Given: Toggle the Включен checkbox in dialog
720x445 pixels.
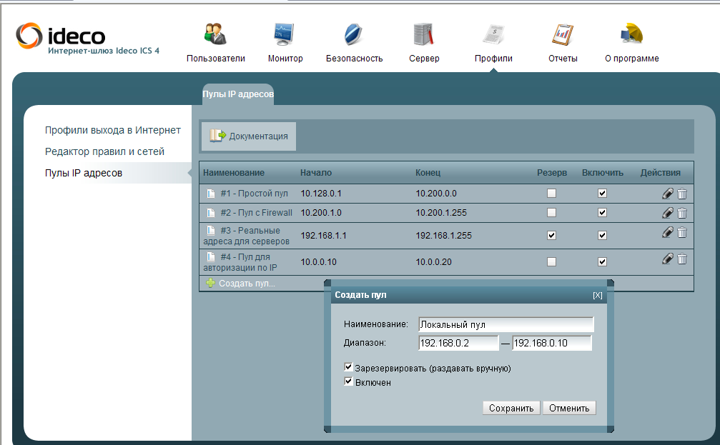Looking at the screenshot, I should pos(349,382).
